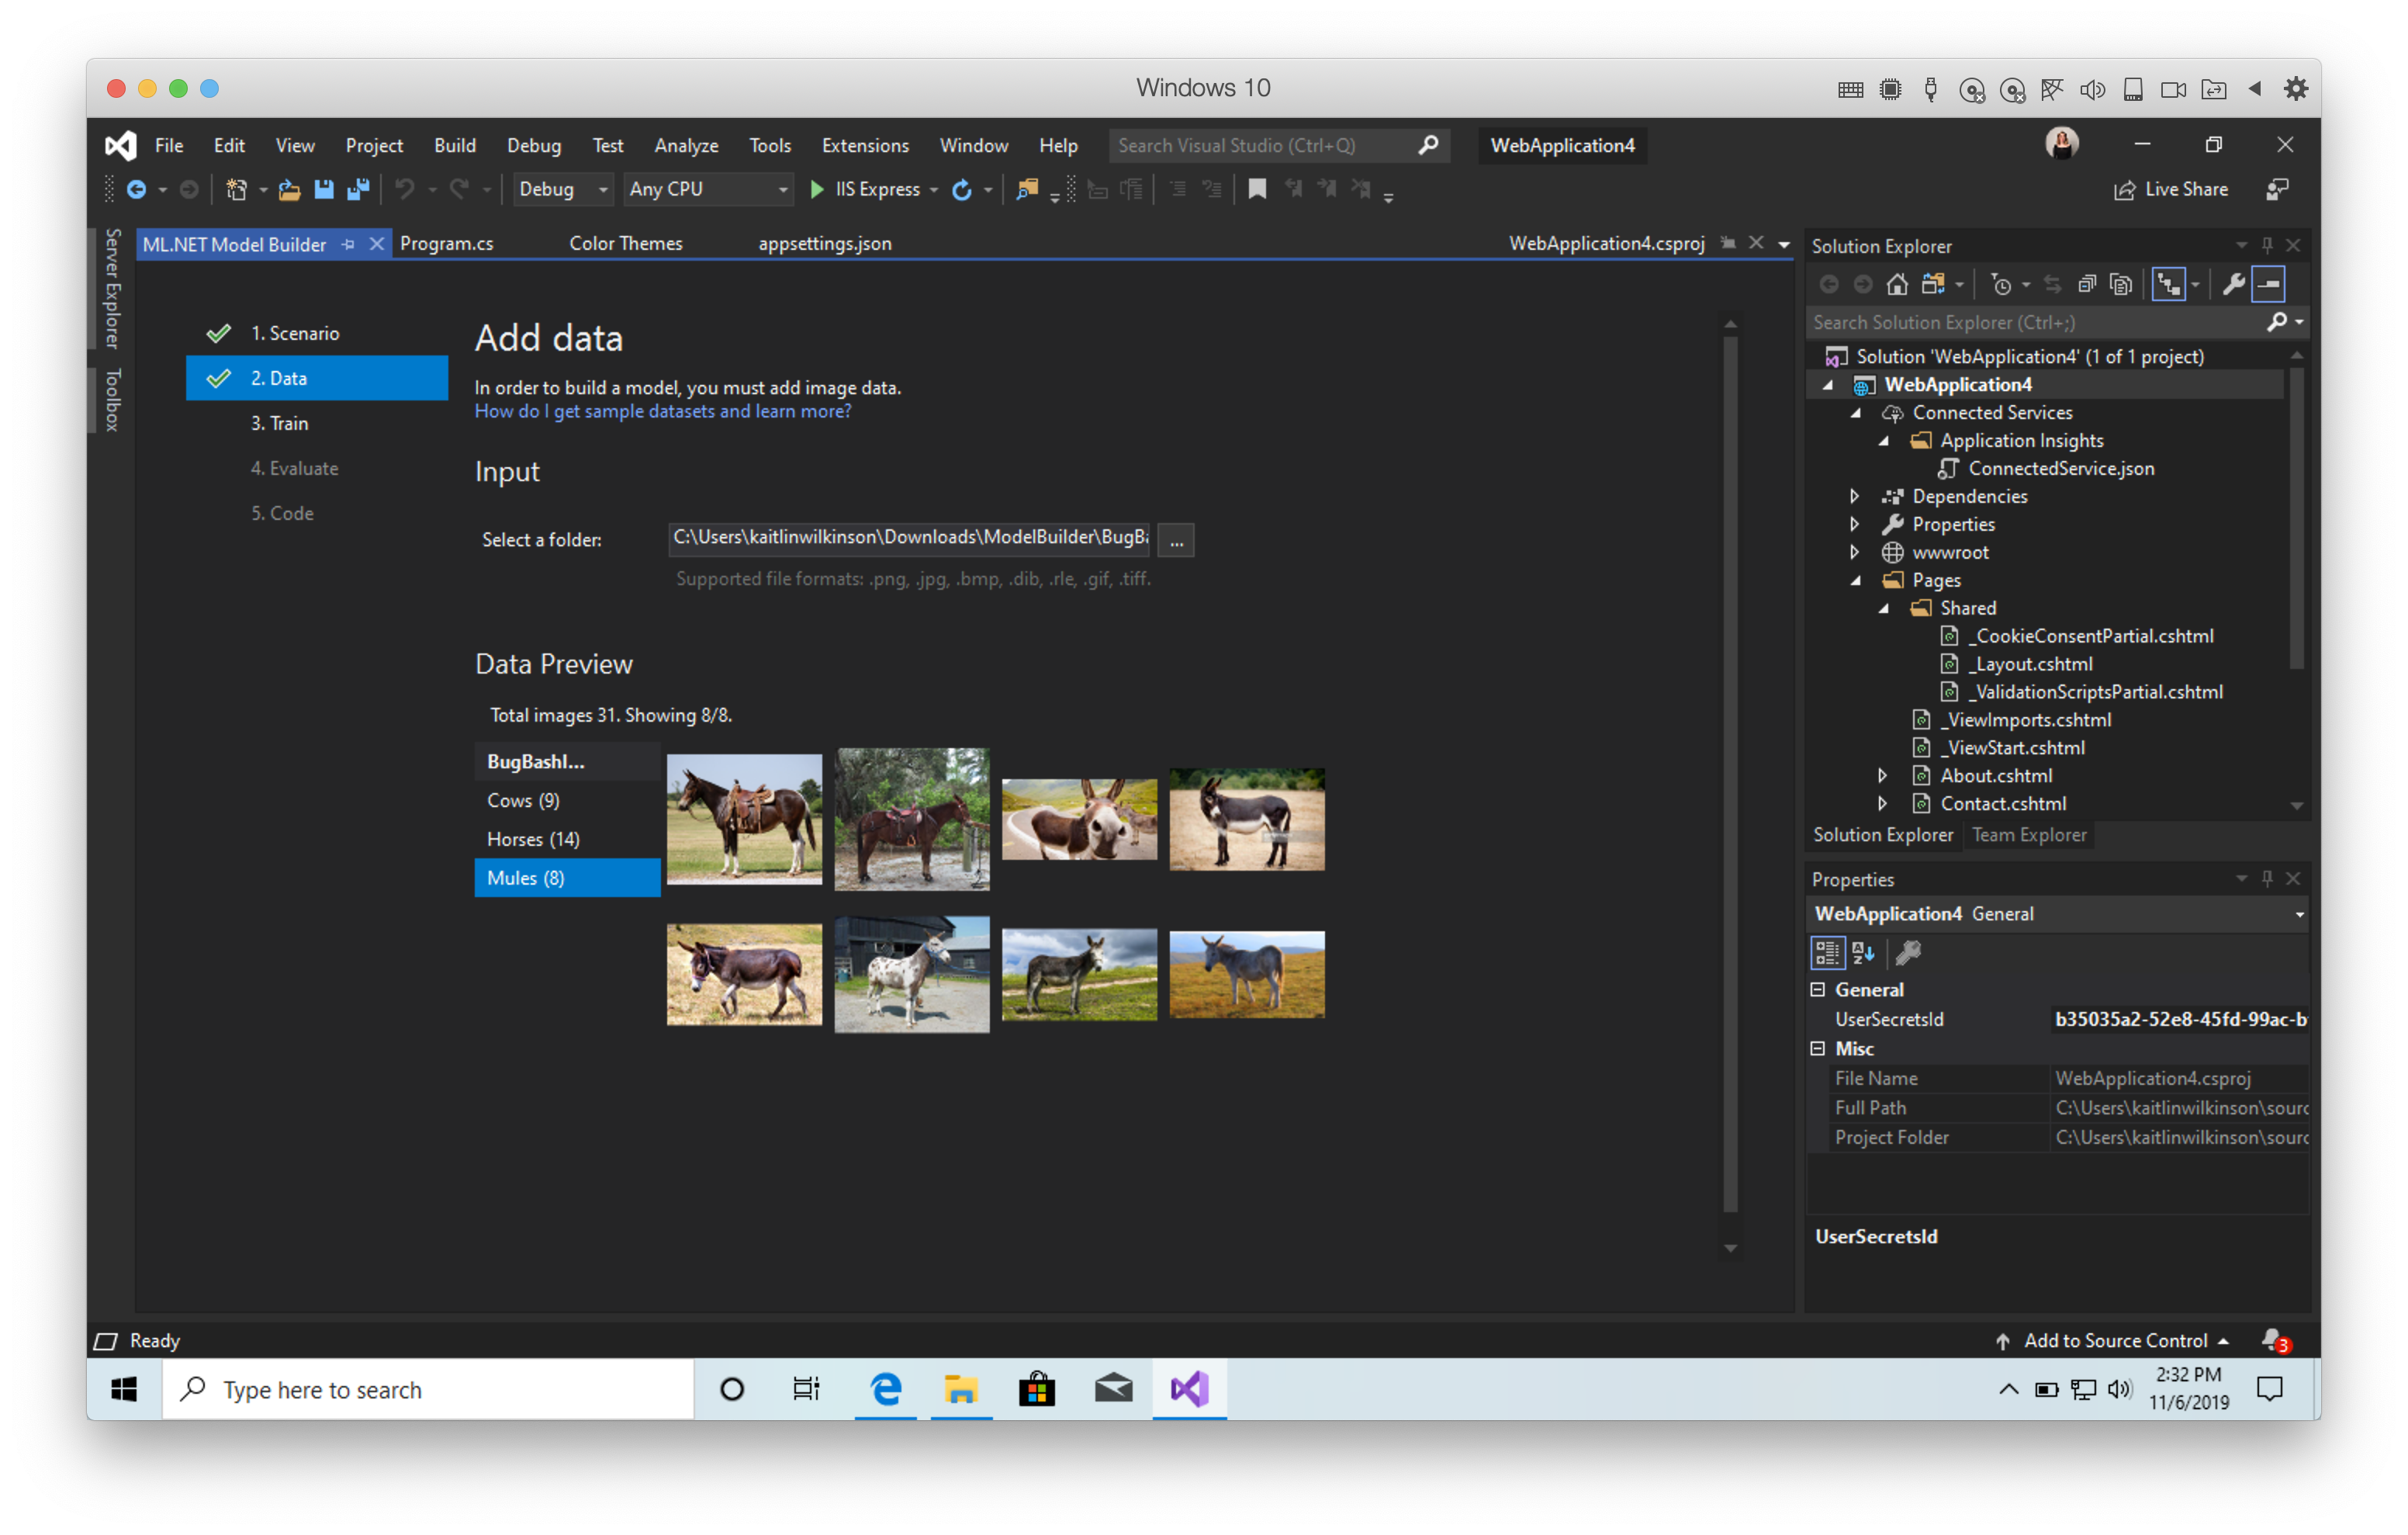Image resolution: width=2408 pixels, height=1535 pixels.
Task: Toggle bookmark using the toolbar flag icon
Action: 1258,189
